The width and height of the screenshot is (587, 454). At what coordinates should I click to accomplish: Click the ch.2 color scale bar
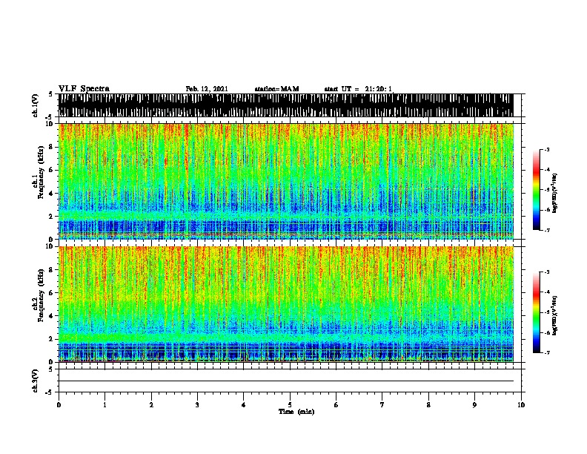tap(536, 312)
